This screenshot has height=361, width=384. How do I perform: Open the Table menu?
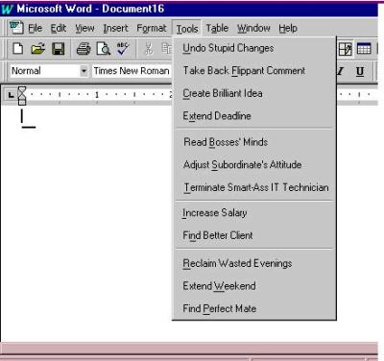coord(217,28)
